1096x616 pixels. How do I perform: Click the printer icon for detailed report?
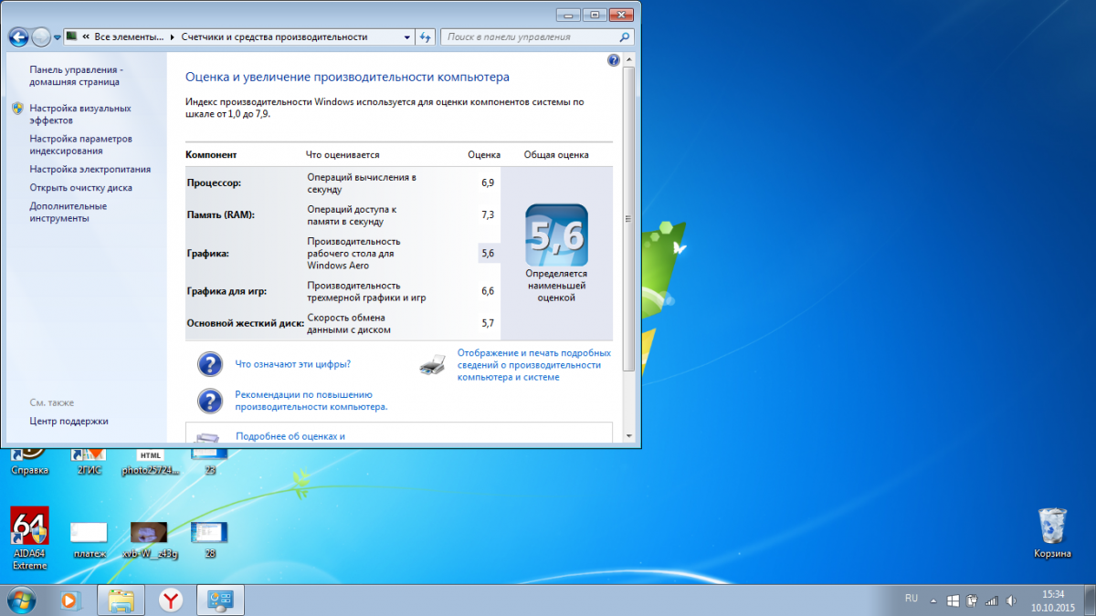[x=433, y=364]
